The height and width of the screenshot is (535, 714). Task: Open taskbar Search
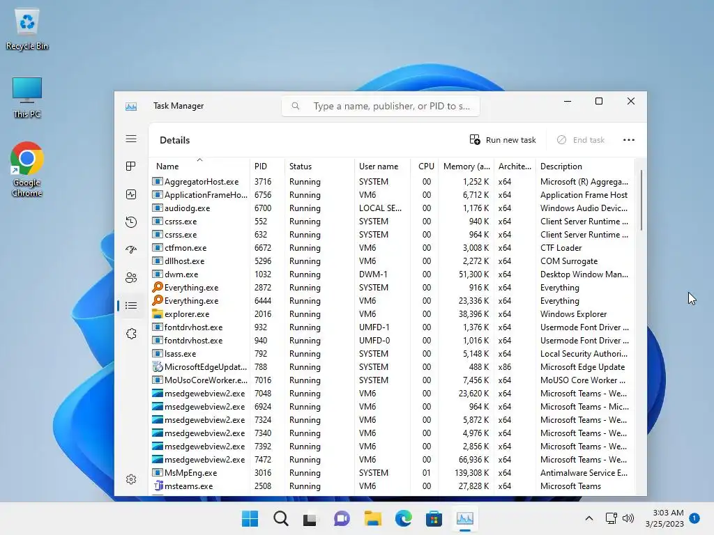pos(280,518)
